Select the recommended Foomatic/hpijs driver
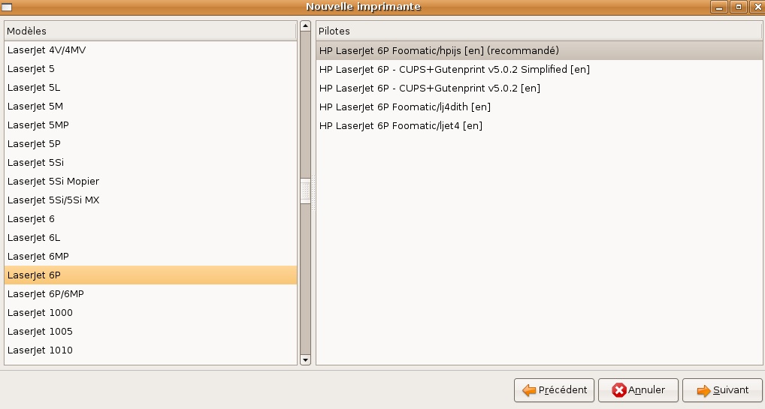765x409 pixels. point(439,50)
